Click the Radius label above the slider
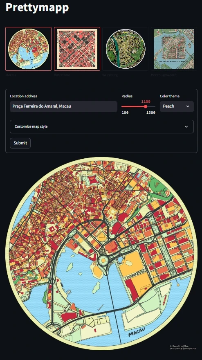This screenshot has width=202, height=360. 127,96
